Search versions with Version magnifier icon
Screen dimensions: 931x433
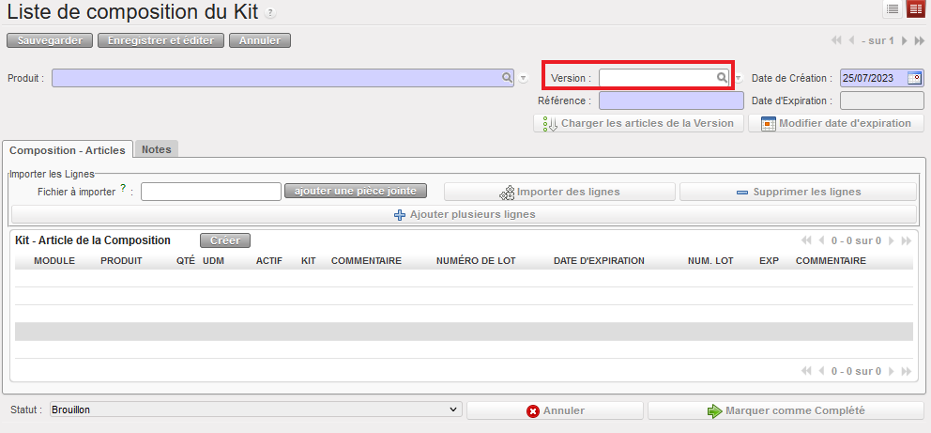click(x=722, y=78)
